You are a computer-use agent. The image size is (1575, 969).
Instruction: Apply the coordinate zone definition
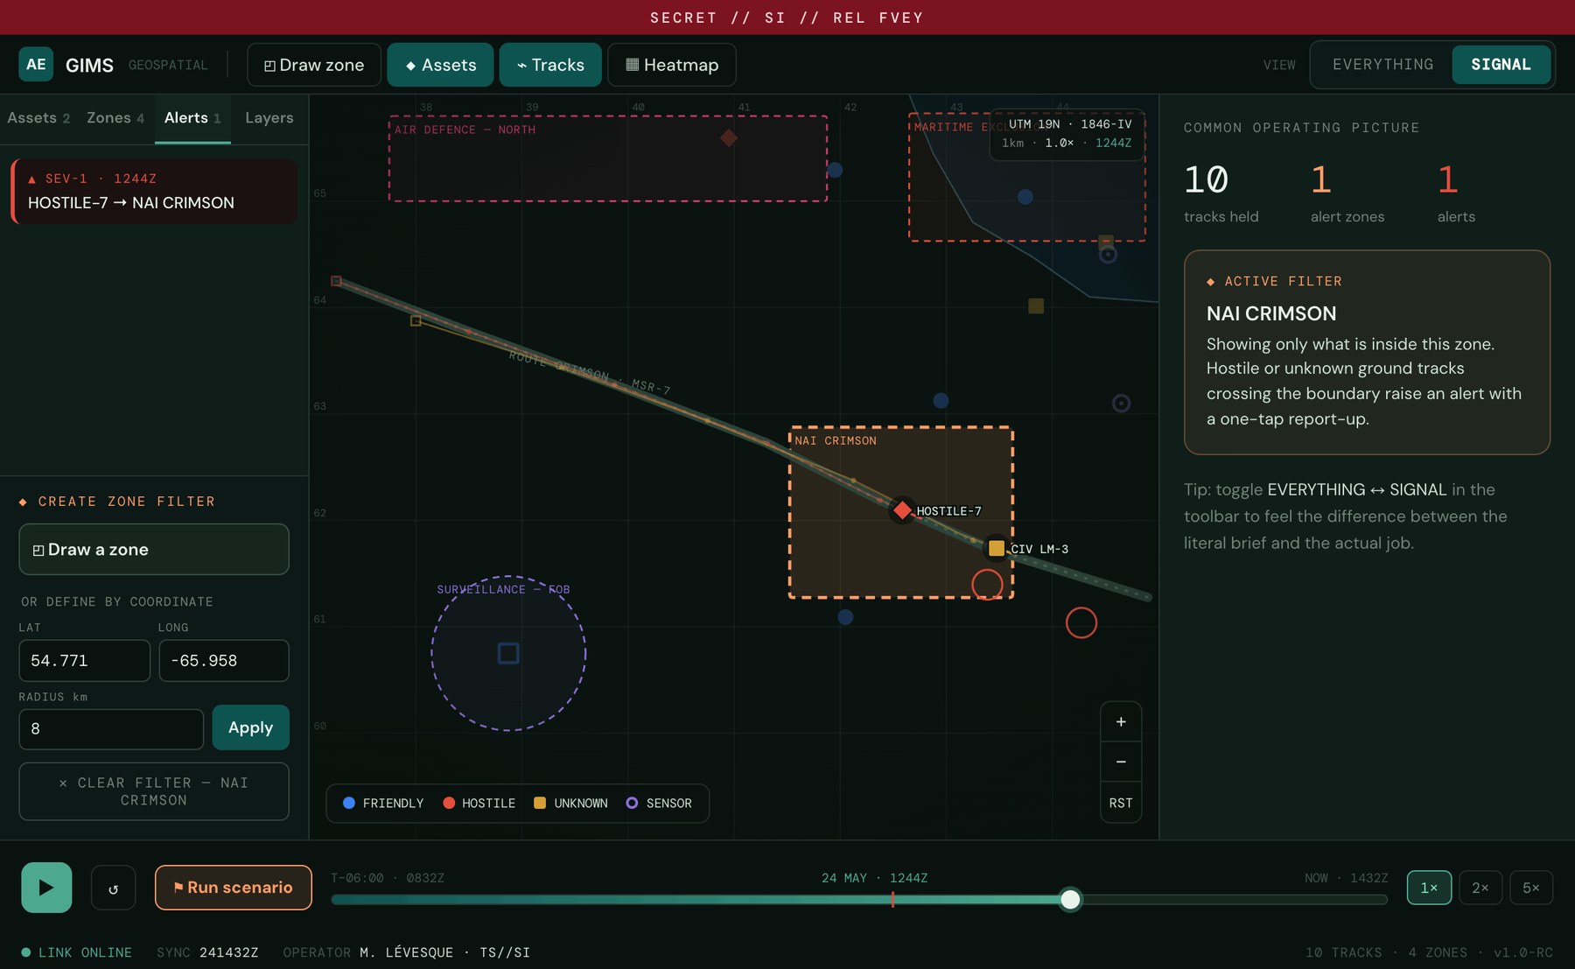250,727
